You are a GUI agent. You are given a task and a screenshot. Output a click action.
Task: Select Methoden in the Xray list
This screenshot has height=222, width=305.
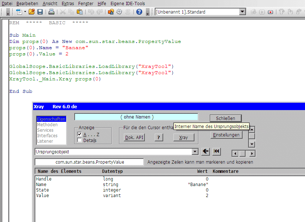click(x=47, y=125)
